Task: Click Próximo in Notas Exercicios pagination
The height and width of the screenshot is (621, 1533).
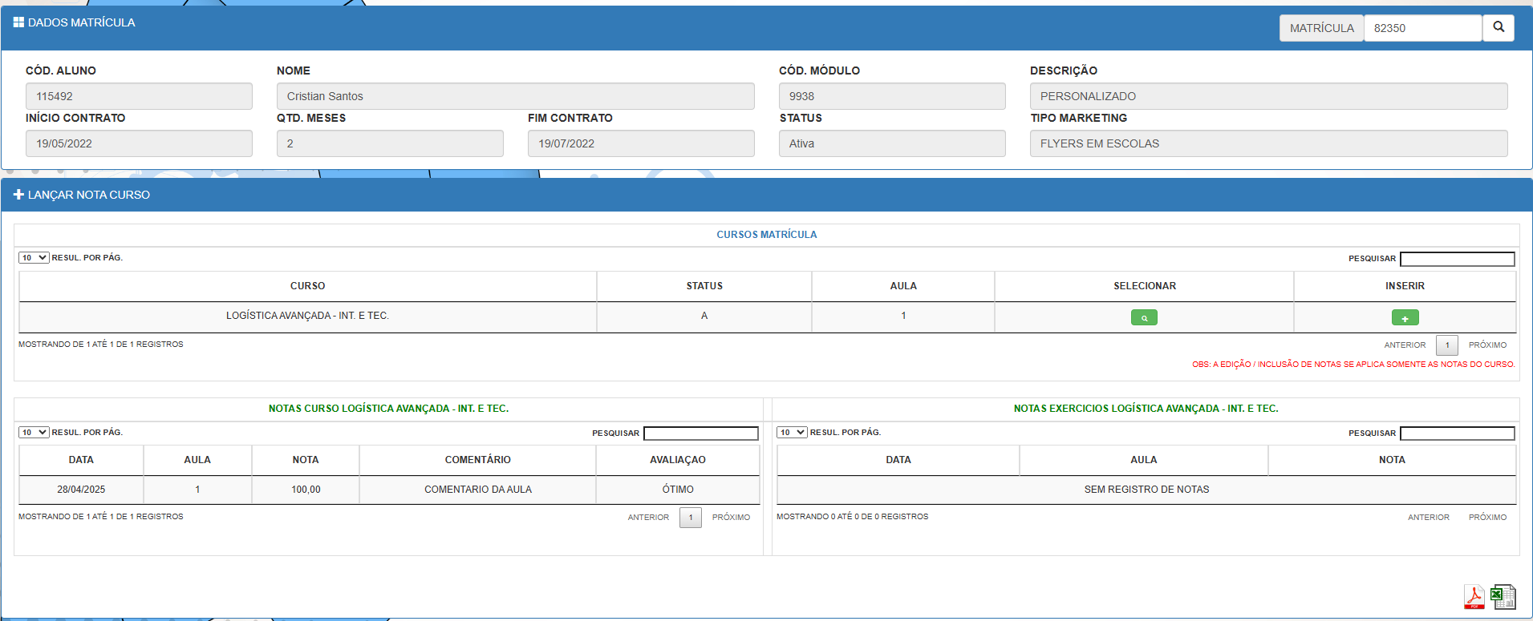Action: point(1487,518)
